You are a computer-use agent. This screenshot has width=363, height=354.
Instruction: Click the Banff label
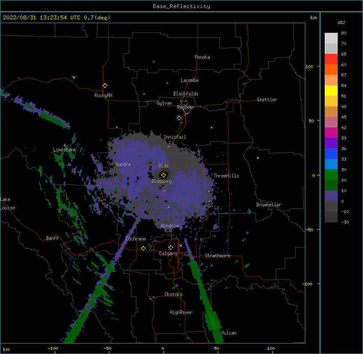52,238
